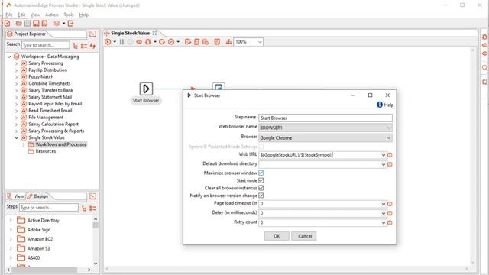This screenshot has width=489, height=275.
Task: Click the Start Browser step node on canvas
Action: point(146,89)
